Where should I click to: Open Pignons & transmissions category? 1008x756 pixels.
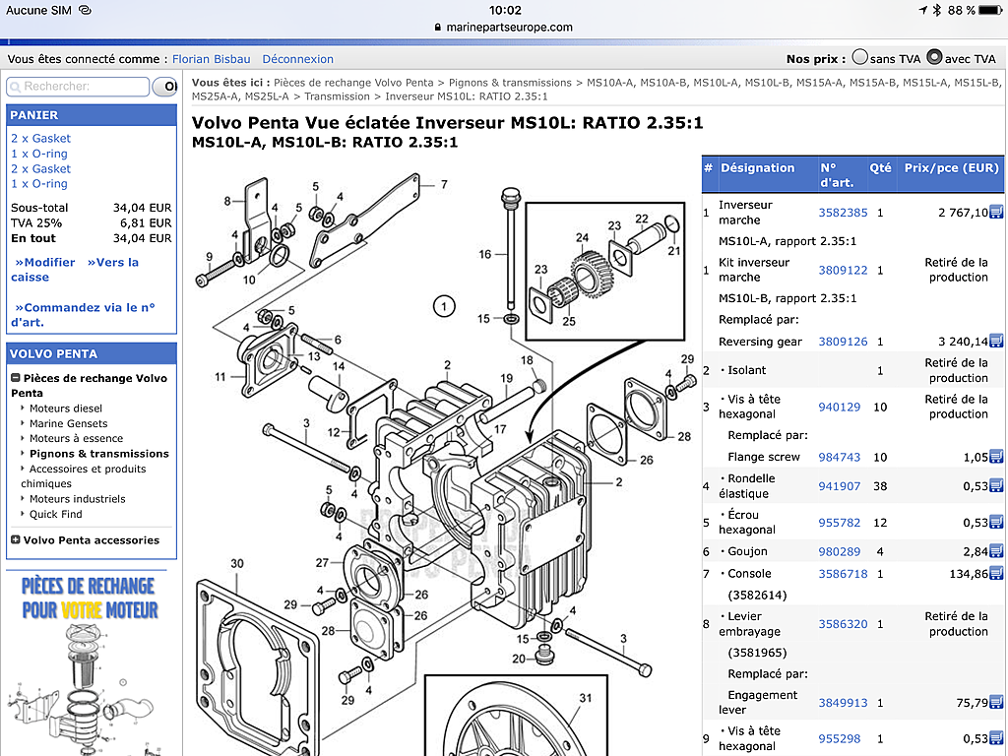pyautogui.click(x=99, y=454)
